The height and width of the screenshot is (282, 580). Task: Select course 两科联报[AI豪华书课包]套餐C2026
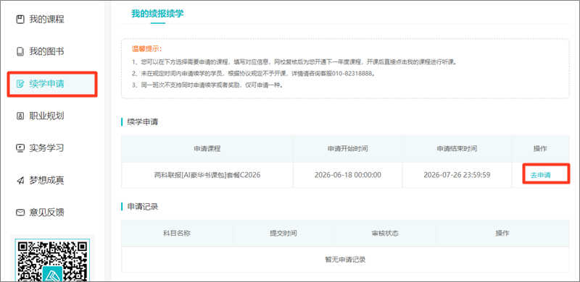pyautogui.click(x=207, y=175)
